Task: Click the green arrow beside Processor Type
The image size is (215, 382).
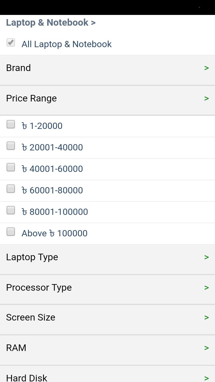Action: pos(206,288)
